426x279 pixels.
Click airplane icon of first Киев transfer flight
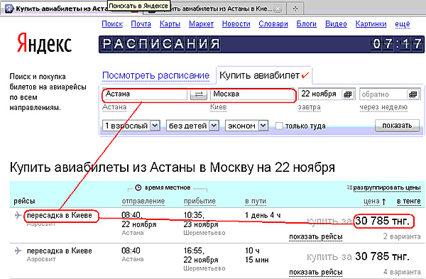coord(18,215)
